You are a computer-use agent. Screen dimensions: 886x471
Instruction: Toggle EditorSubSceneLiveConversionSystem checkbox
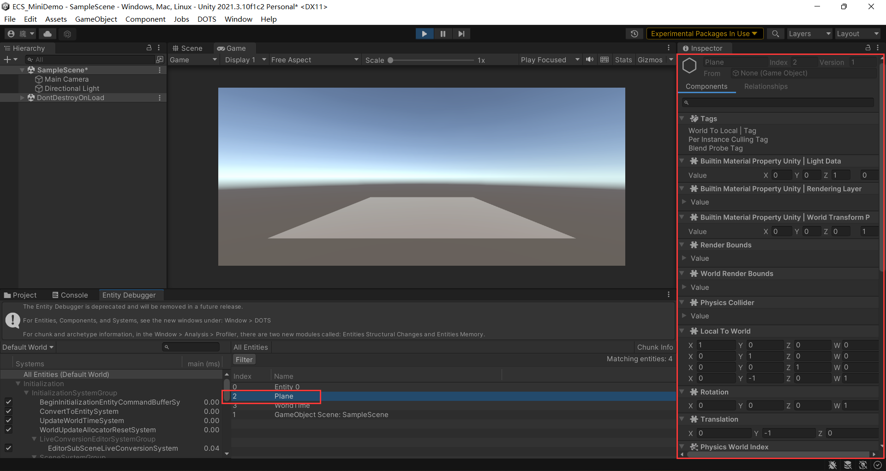point(8,448)
